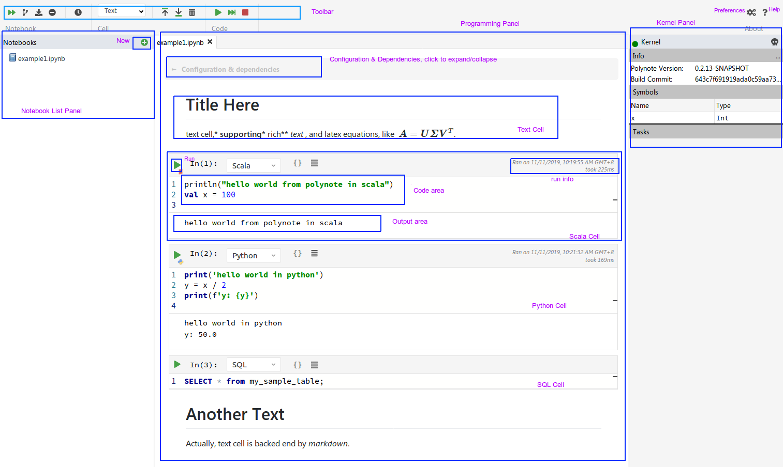This screenshot has width=783, height=467.
Task: Click the dash mark beside the Python cell
Action: pos(615,300)
